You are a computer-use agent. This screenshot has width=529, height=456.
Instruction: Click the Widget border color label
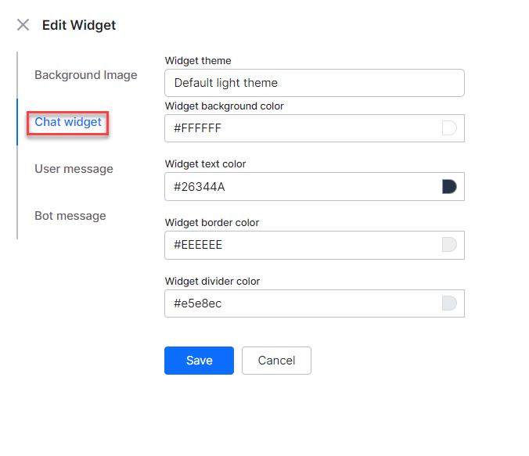tap(211, 222)
